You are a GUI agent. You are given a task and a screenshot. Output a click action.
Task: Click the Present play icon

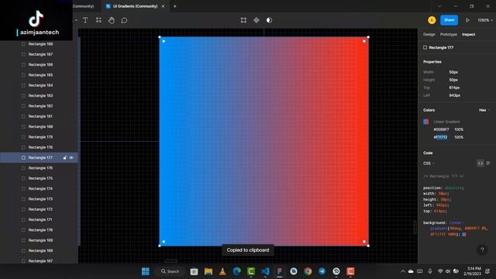click(467, 20)
